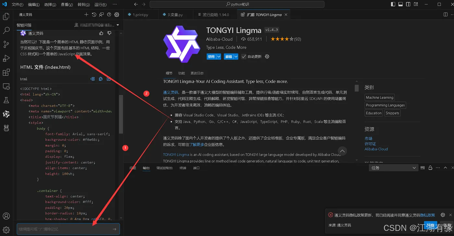Toggle the secondary side bar
Image resolution: width=454 pixels, height=236 pixels.
pyautogui.click(x=408, y=4)
